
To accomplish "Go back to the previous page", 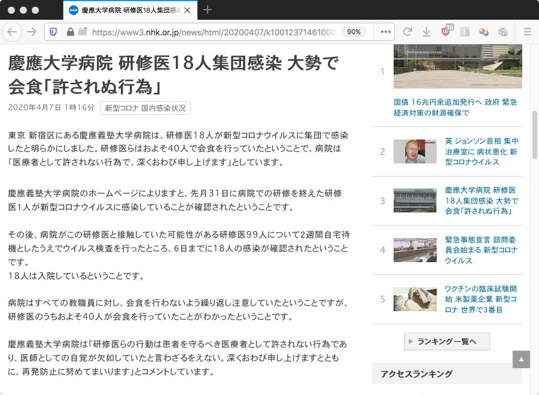I will tap(12, 32).
